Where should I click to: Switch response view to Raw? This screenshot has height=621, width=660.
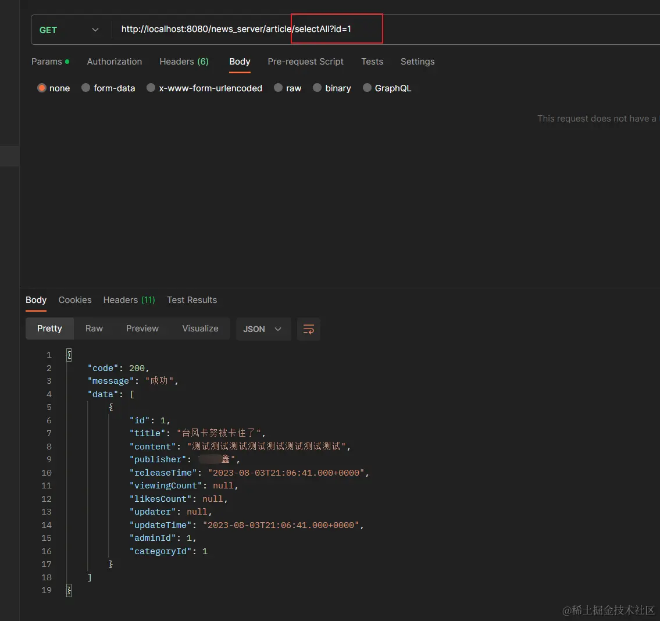tap(94, 329)
